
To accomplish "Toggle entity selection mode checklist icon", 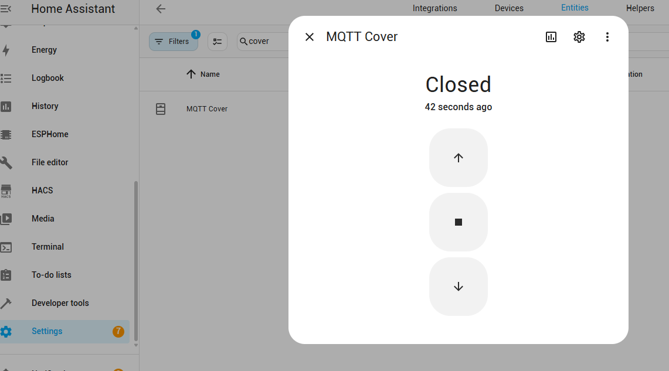I will [218, 42].
